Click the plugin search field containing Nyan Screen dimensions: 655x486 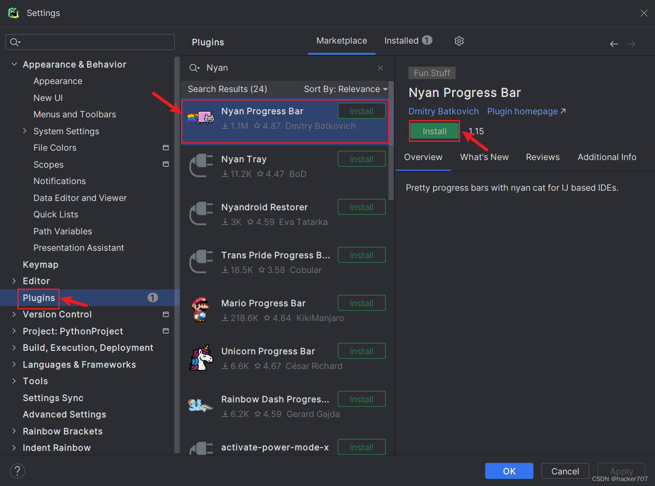pos(287,68)
